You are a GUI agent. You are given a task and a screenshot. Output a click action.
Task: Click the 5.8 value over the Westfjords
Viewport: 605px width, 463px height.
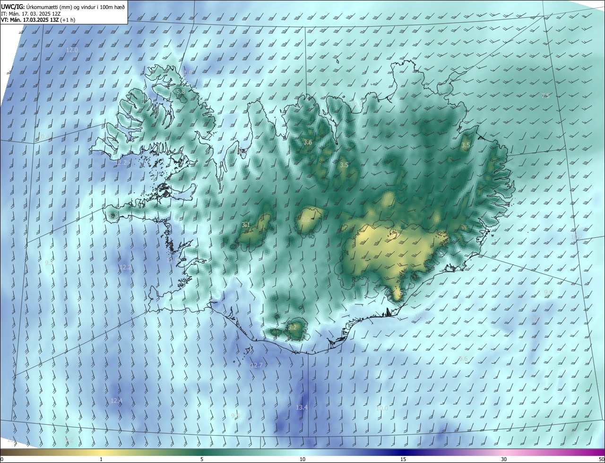pos(180,91)
